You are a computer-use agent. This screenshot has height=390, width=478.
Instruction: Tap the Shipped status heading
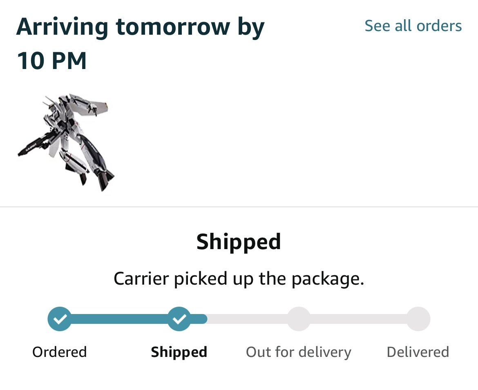click(x=239, y=242)
